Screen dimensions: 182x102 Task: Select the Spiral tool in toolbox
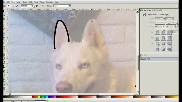pos(4,50)
